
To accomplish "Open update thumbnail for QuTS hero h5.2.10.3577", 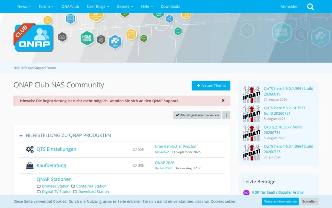I will (252, 113).
